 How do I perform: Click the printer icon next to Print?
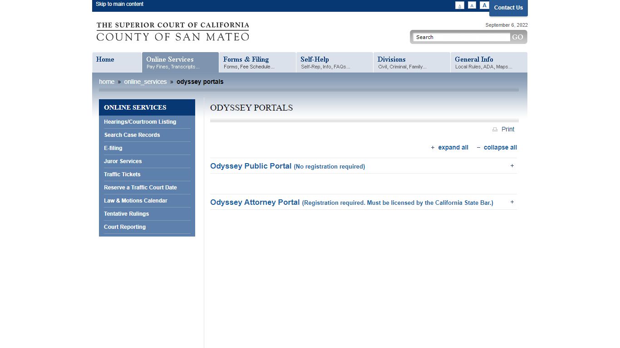(x=495, y=130)
